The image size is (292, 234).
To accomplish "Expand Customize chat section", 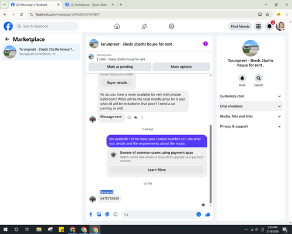I will (251, 96).
